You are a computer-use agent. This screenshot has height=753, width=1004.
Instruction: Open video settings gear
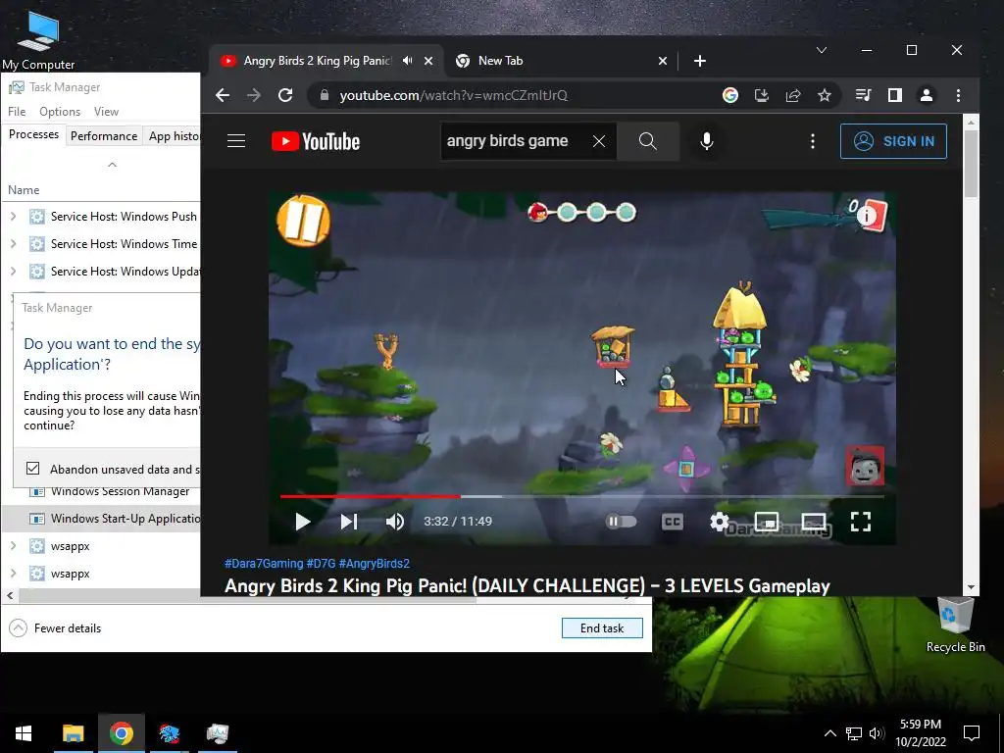point(719,522)
